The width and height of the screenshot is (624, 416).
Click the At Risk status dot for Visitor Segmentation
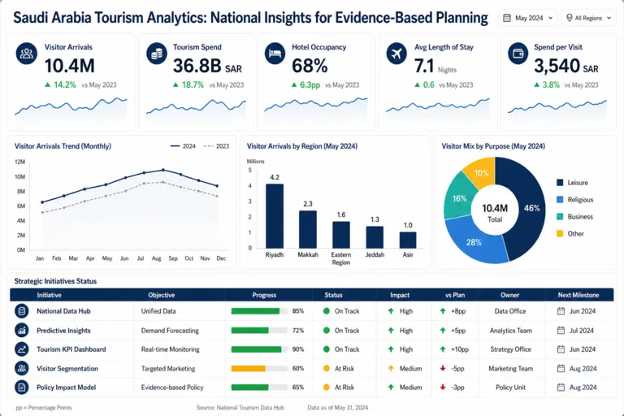(x=327, y=368)
